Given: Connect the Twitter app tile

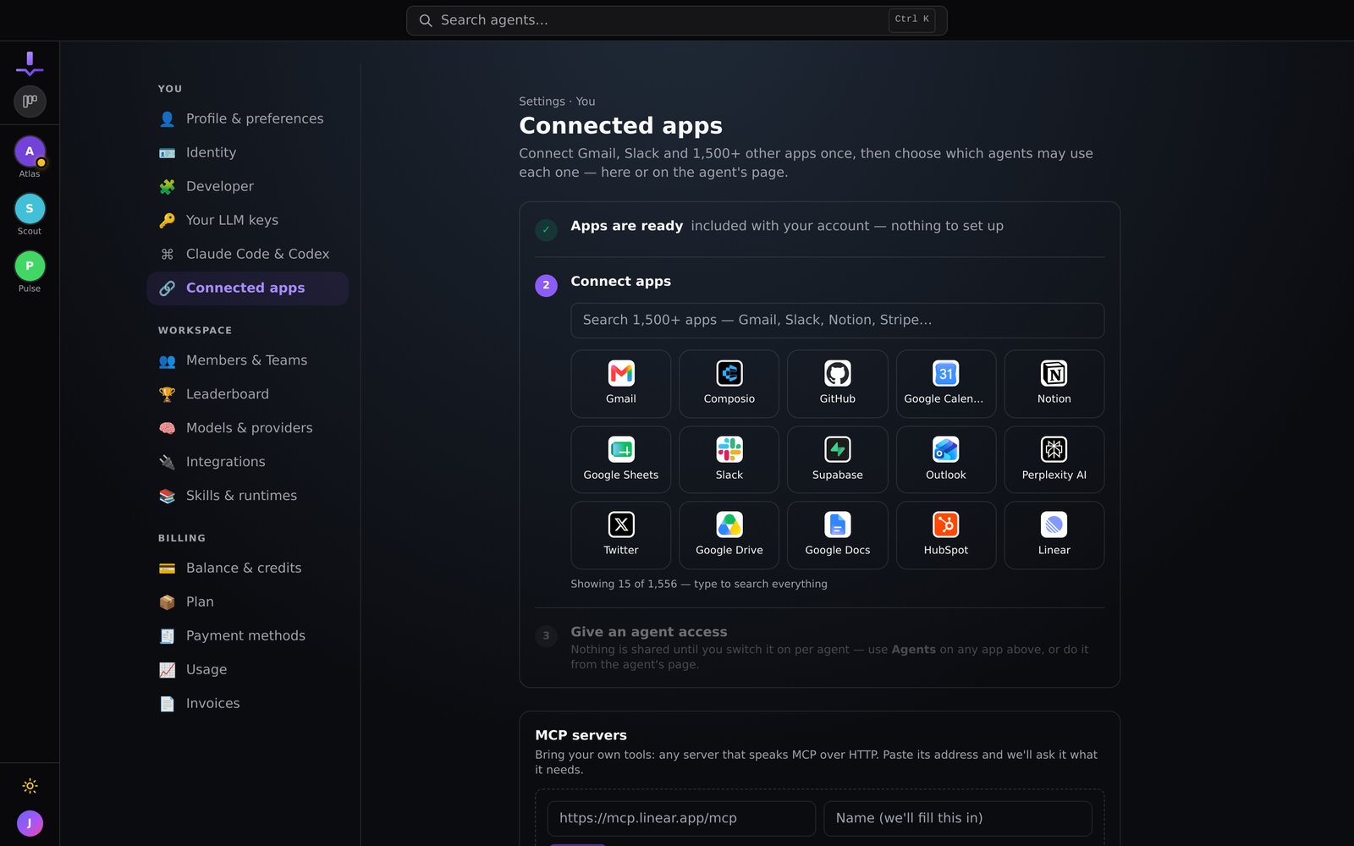Looking at the screenshot, I should tap(620, 535).
